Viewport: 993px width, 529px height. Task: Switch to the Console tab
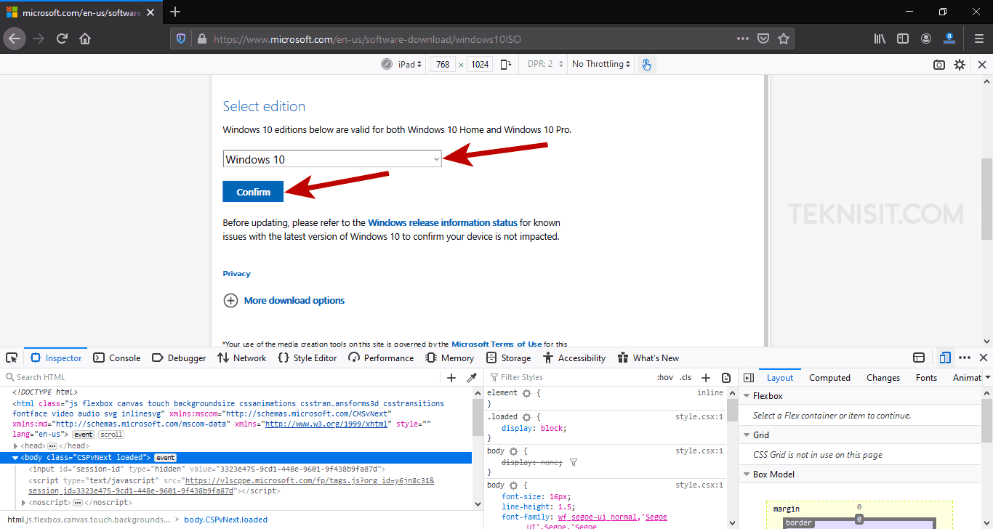coord(117,358)
